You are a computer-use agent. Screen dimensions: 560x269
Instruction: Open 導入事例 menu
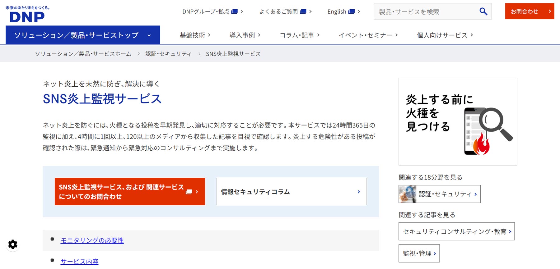coord(245,35)
